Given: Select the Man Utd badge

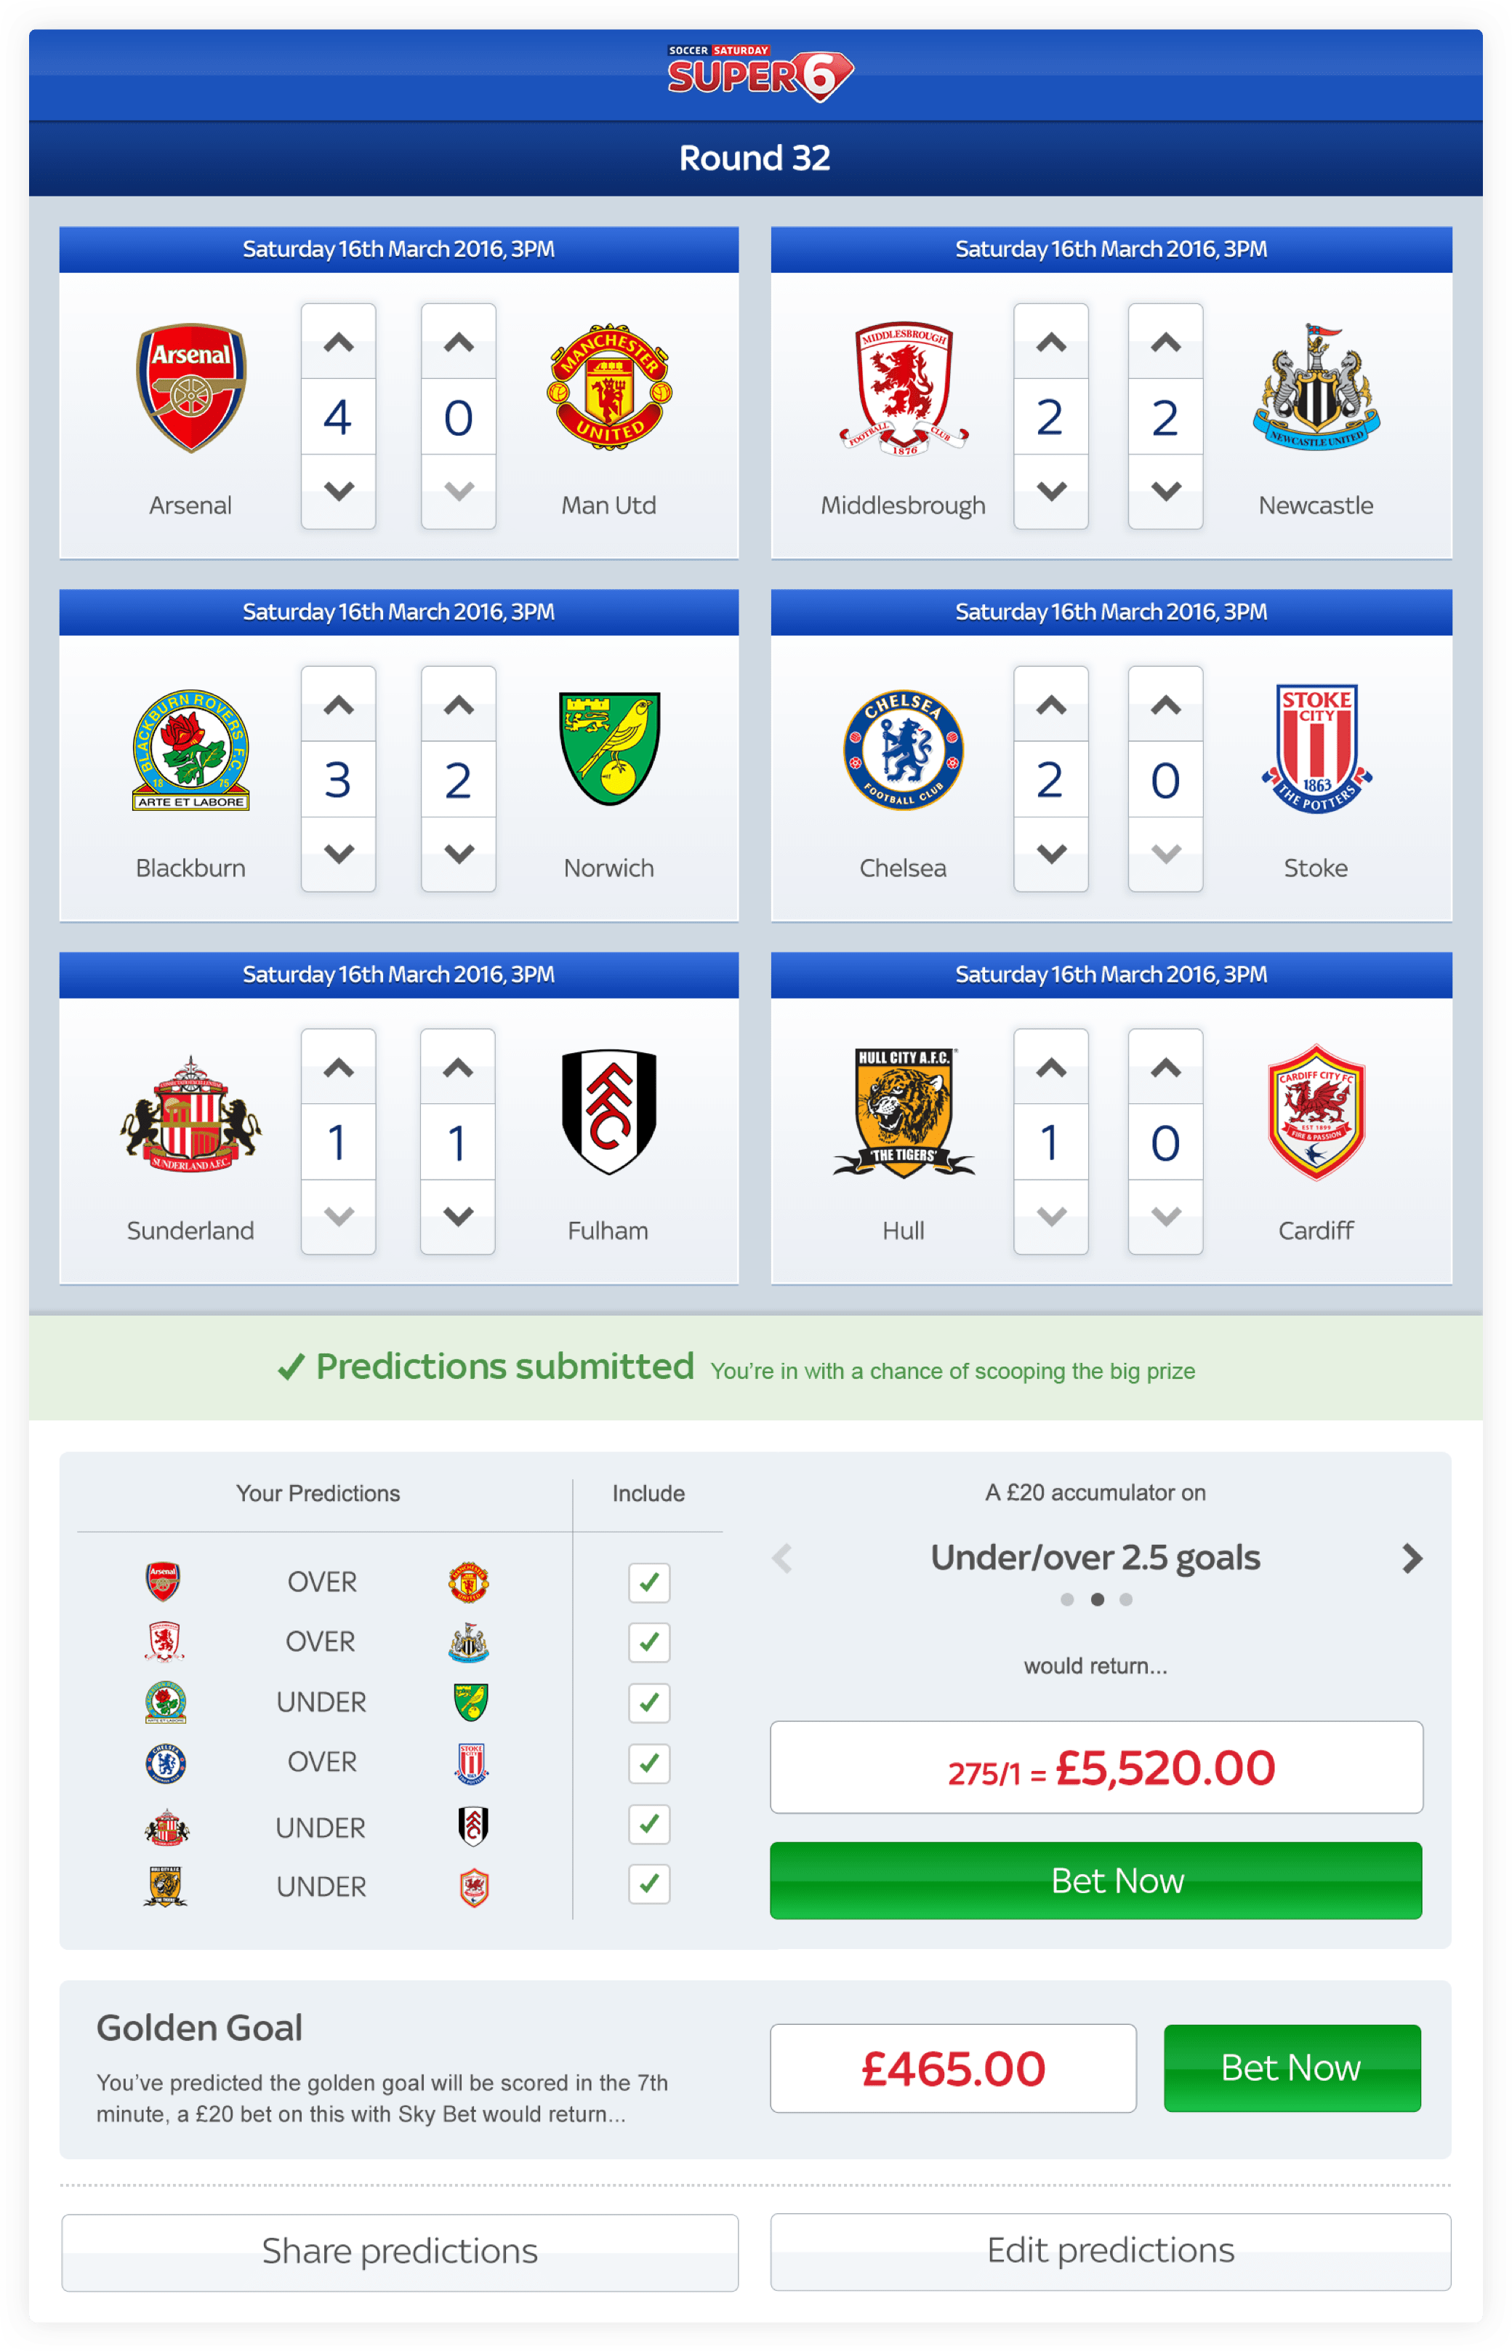Looking at the screenshot, I should click(608, 386).
